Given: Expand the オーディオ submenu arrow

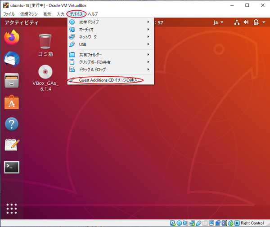Looking at the screenshot, I should (148, 29).
